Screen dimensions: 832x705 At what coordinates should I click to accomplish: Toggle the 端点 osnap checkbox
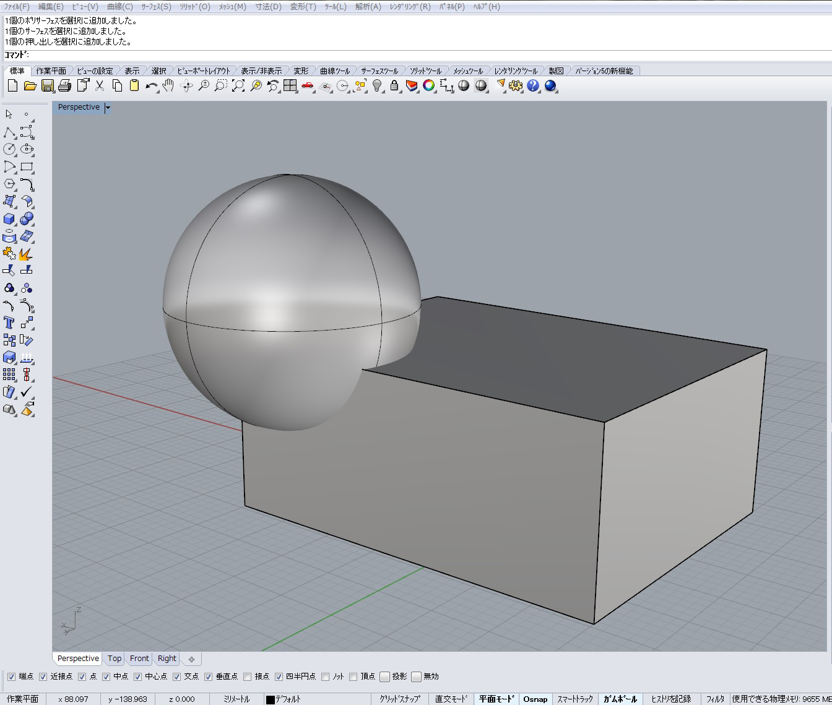click(x=11, y=677)
